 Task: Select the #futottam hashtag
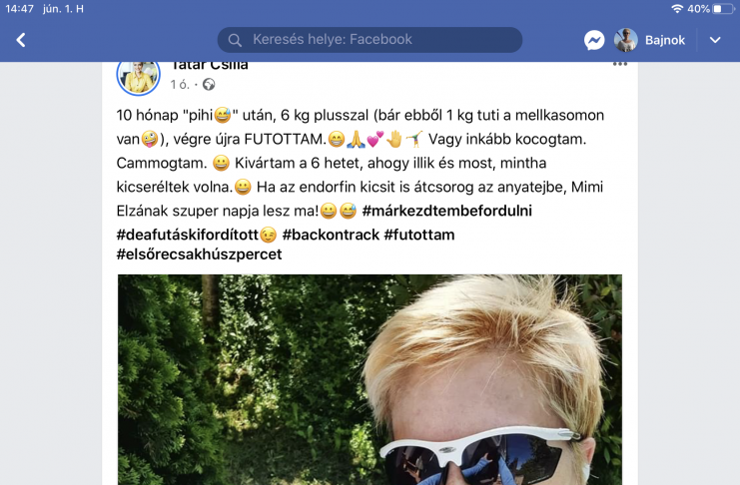click(419, 235)
